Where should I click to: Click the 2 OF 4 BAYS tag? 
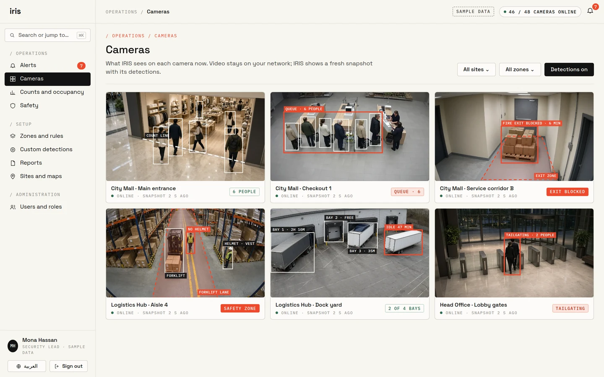click(x=404, y=308)
